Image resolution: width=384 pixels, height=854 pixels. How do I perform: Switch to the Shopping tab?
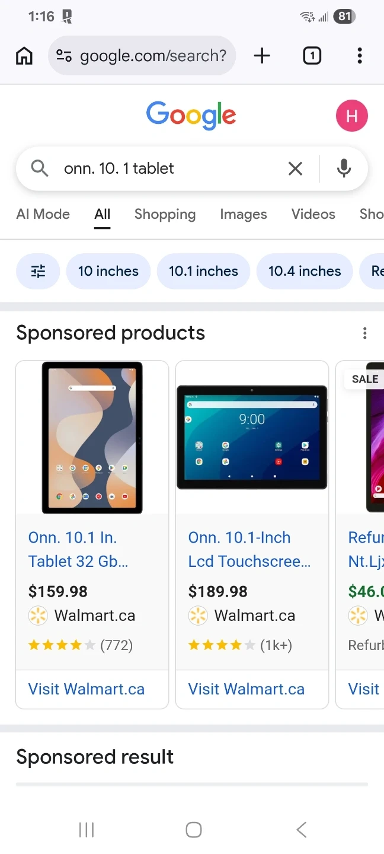point(165,214)
